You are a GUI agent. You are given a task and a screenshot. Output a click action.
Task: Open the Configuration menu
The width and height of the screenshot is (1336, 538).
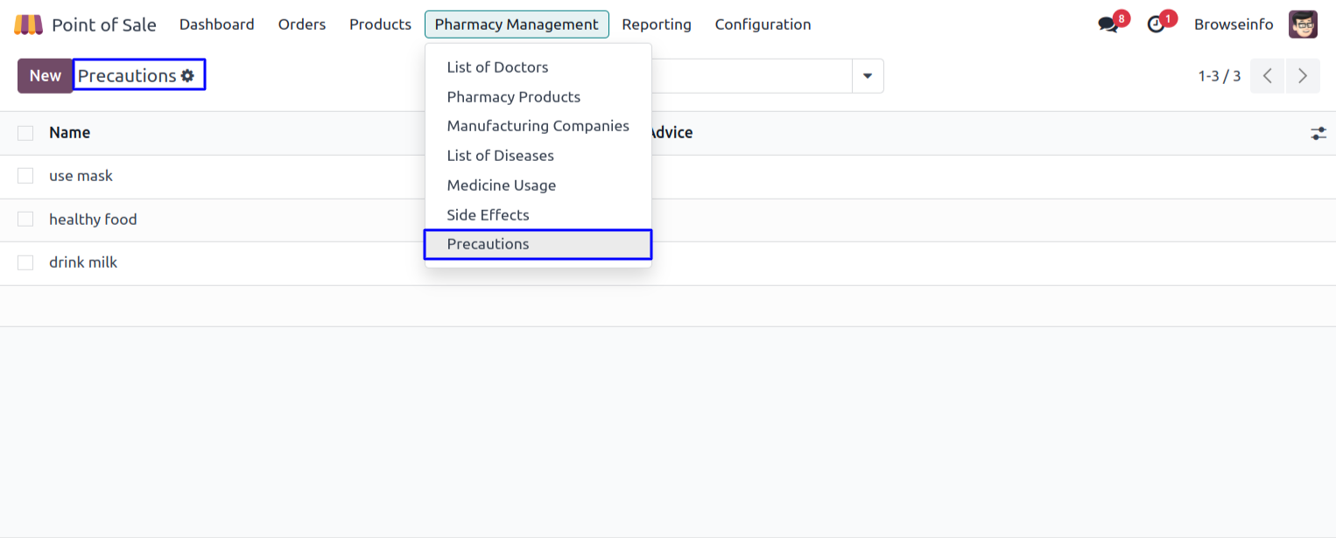tap(763, 24)
